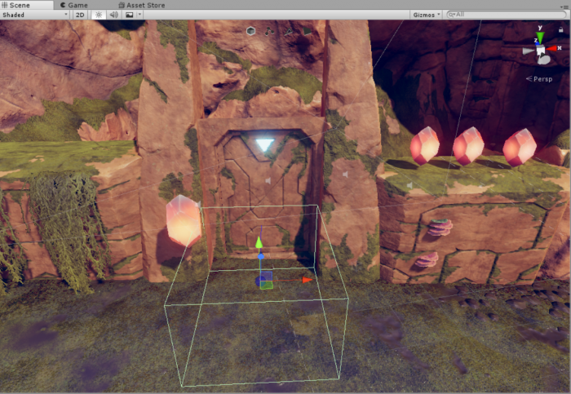Select the glowing triangle icon on the door
This screenshot has height=394, width=571.
coord(264,145)
